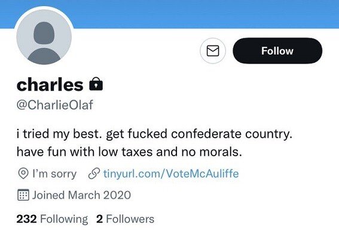Viewport: 339px width, 242px height.
Task: Click the word Followers
Action: point(130,219)
